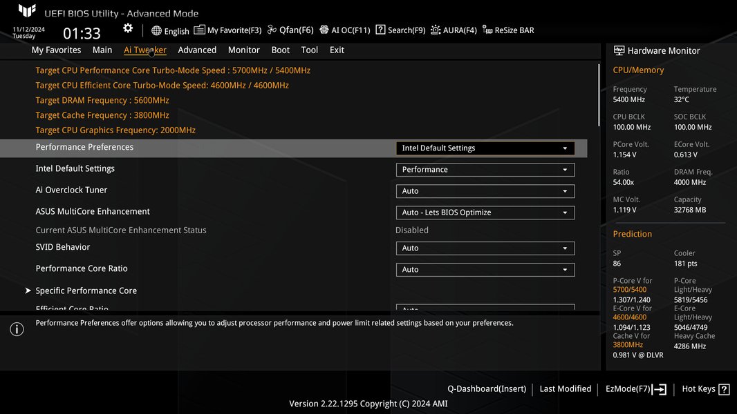Open the Exit tab
Screen dimensions: 737x414
click(337, 50)
